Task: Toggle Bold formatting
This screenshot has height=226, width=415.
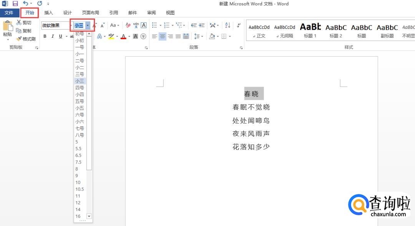Action: coord(45,37)
